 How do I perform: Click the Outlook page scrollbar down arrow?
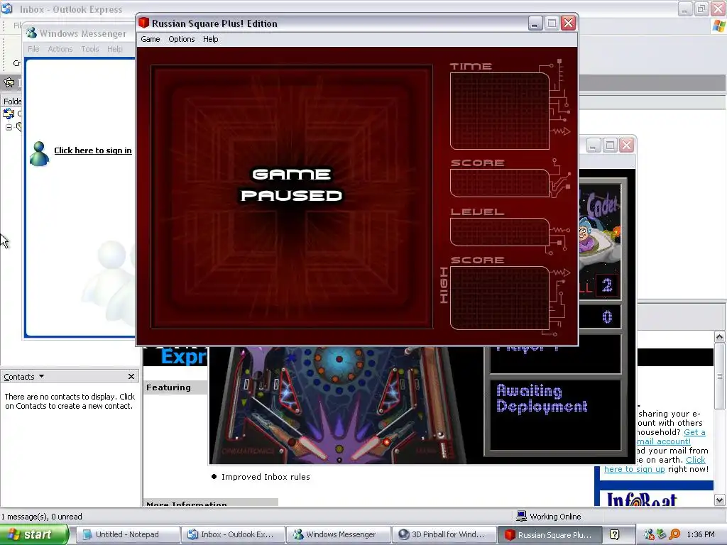click(x=720, y=500)
